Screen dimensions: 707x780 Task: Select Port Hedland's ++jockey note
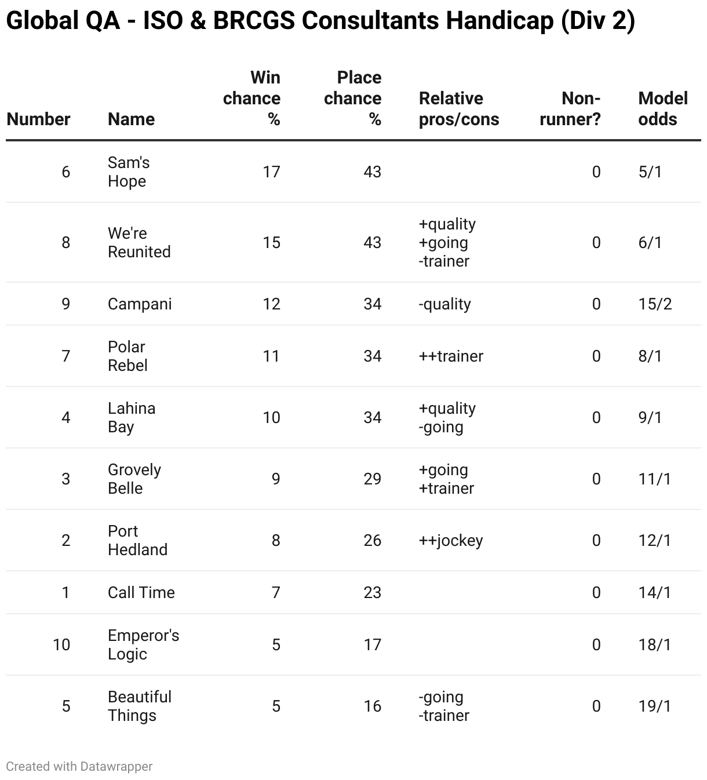click(x=451, y=540)
